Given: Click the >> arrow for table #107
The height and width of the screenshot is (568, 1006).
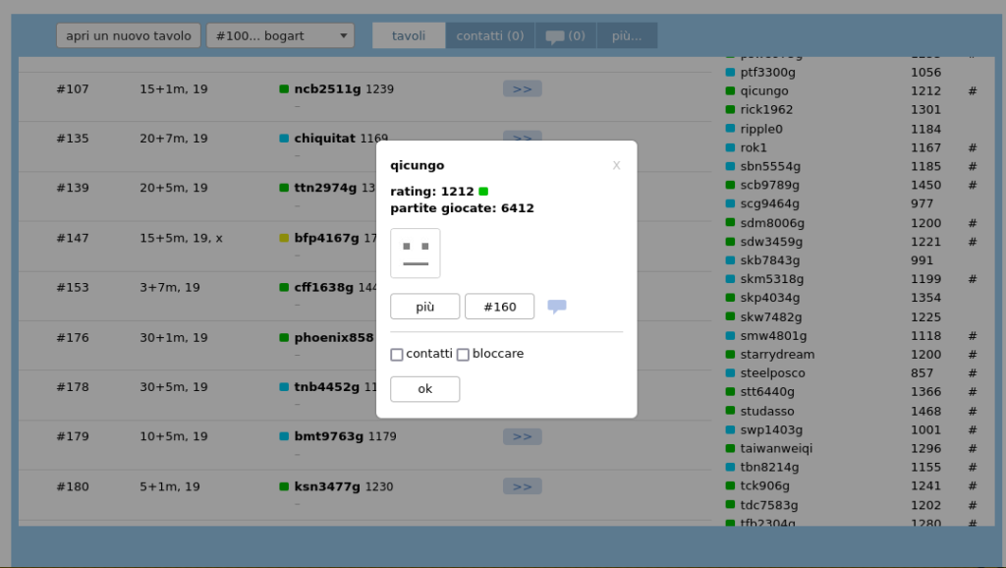Looking at the screenshot, I should click(522, 89).
